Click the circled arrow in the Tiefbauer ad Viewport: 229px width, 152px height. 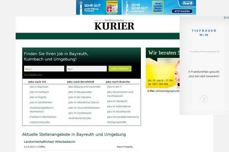pos(204,99)
